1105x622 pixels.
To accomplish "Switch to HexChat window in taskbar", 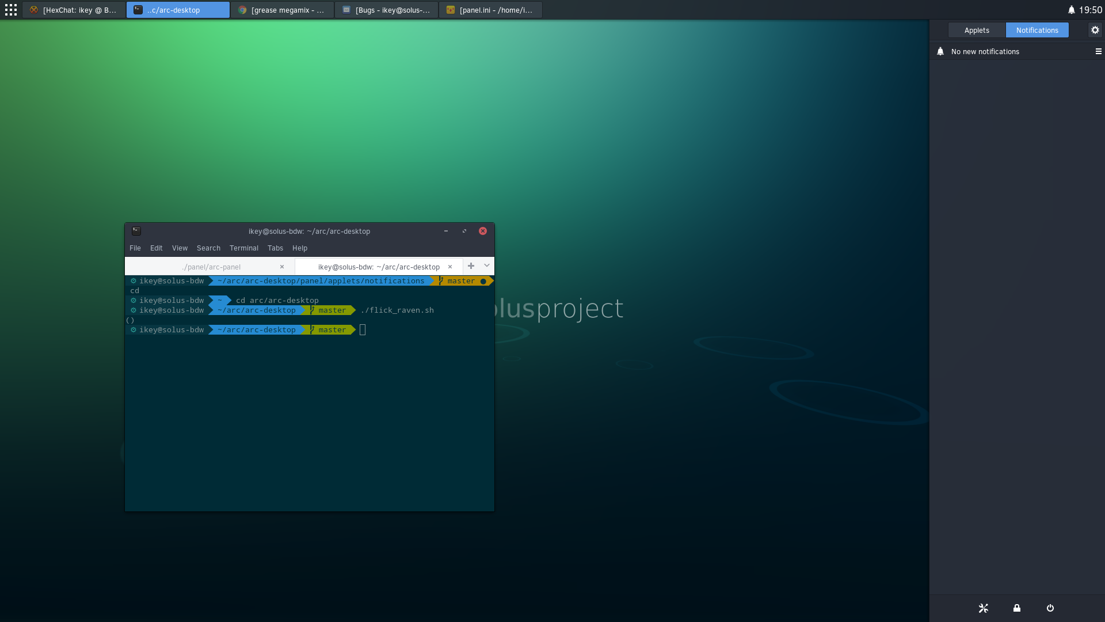I will click(x=74, y=10).
